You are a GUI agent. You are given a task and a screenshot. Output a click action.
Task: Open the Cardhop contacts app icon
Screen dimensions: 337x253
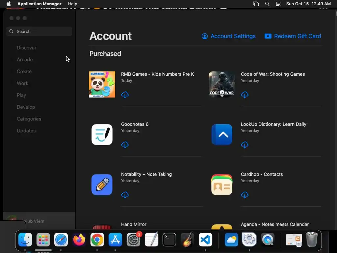[x=222, y=184]
